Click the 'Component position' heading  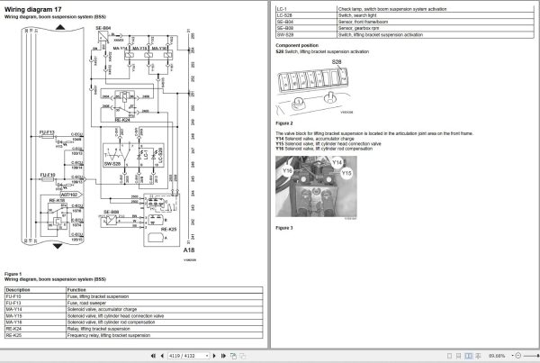pyautogui.click(x=297, y=46)
